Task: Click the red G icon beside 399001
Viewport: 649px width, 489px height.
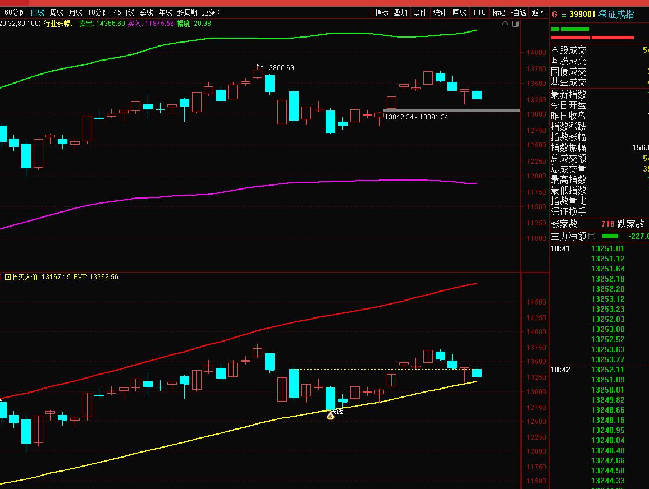Action: pos(555,15)
